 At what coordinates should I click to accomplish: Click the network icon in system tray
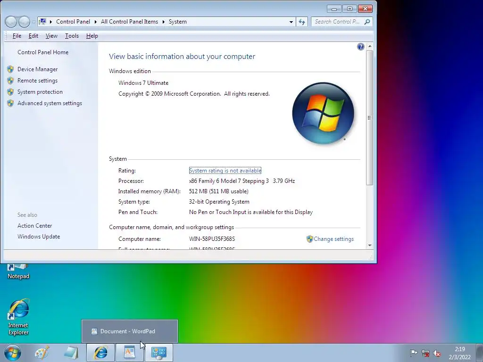[425, 353]
